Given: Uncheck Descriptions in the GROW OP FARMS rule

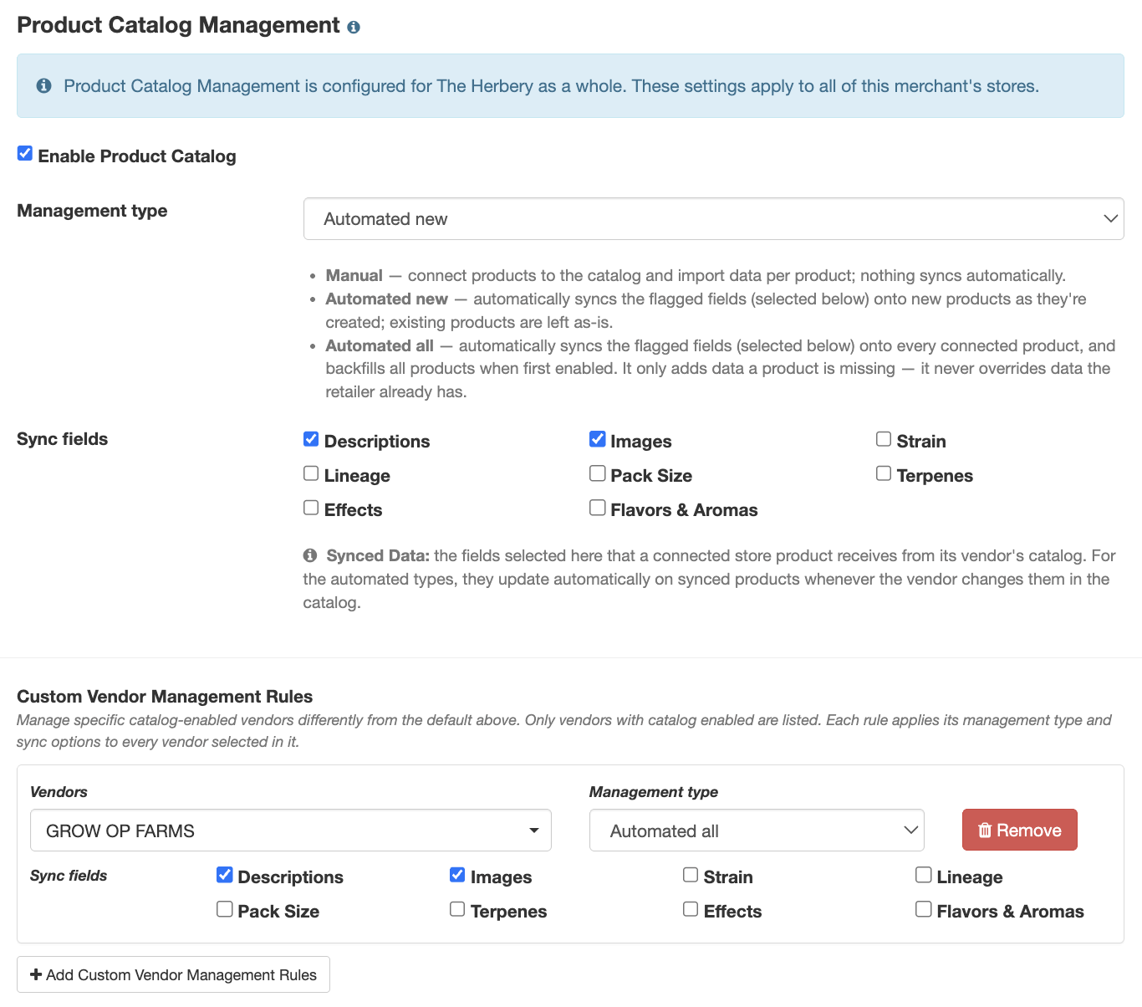Looking at the screenshot, I should 224,875.
